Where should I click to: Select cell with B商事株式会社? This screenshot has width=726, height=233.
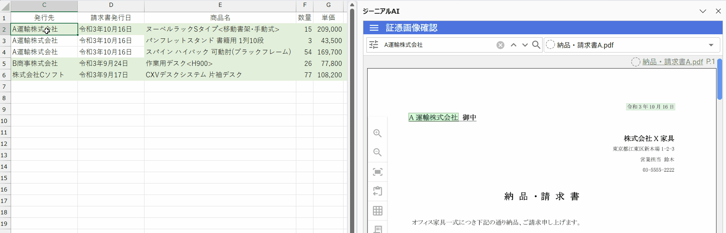44,63
